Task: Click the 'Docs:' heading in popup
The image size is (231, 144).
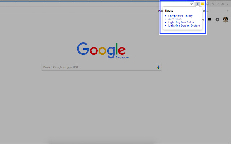Action: coord(169,10)
